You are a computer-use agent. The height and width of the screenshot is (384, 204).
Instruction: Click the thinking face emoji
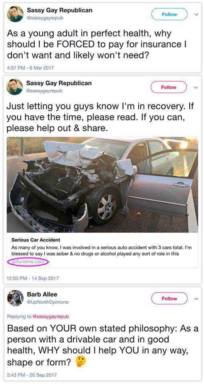(80, 361)
